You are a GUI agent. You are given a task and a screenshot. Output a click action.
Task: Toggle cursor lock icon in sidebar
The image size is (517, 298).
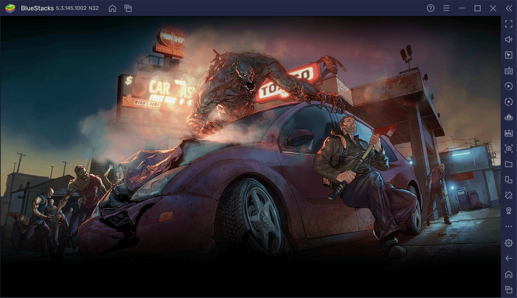509,55
